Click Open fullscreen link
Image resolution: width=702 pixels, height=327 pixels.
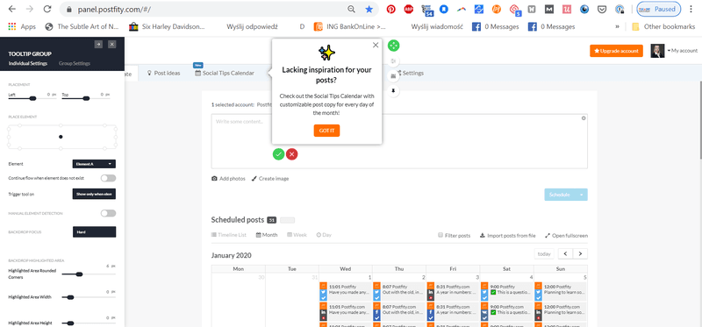(566, 235)
